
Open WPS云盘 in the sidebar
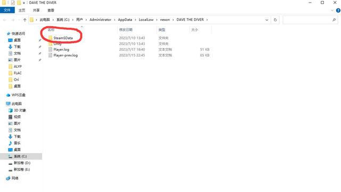[18, 95]
